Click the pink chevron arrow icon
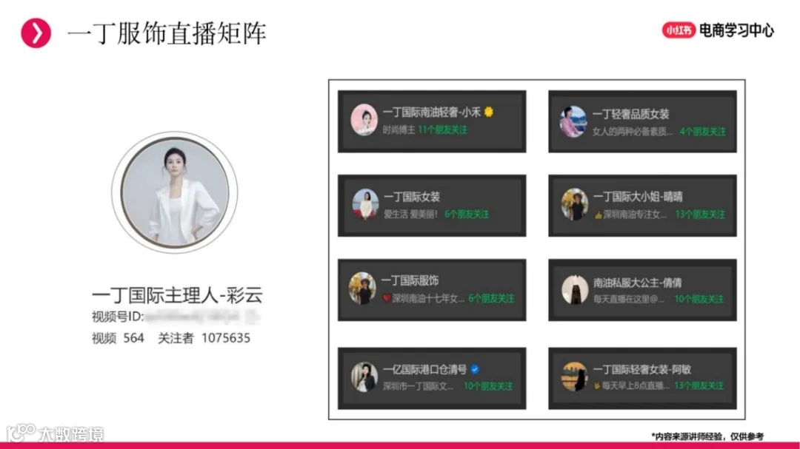Viewport: 800px width, 449px height. click(x=36, y=33)
